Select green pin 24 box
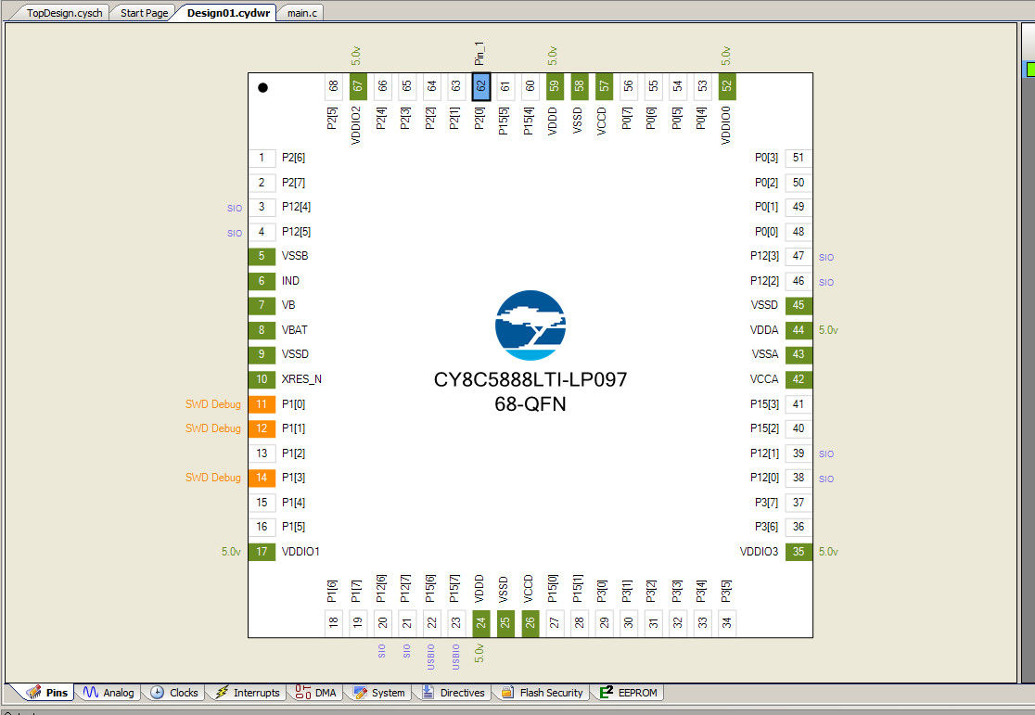 480,623
